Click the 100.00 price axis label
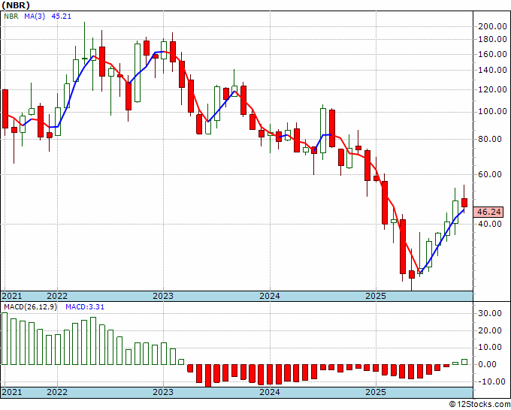The image size is (511, 410). (492, 111)
